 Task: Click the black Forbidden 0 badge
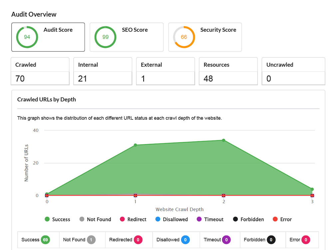[271, 240]
